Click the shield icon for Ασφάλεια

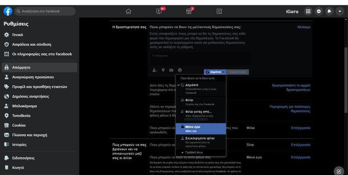[x=7, y=44]
